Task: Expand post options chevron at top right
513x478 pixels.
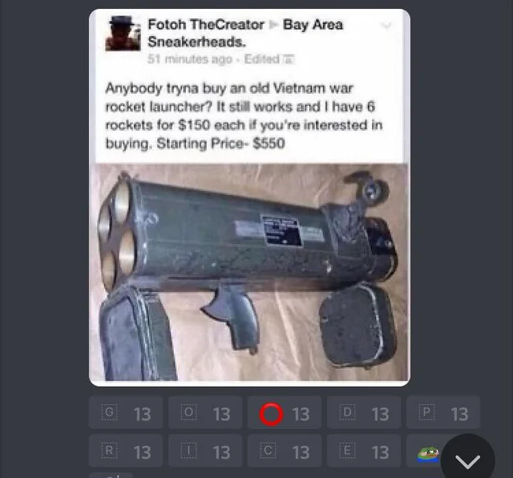Action: click(386, 25)
